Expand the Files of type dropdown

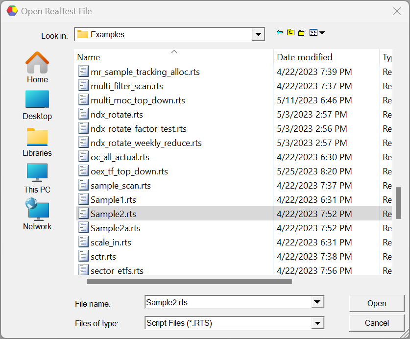(317, 323)
